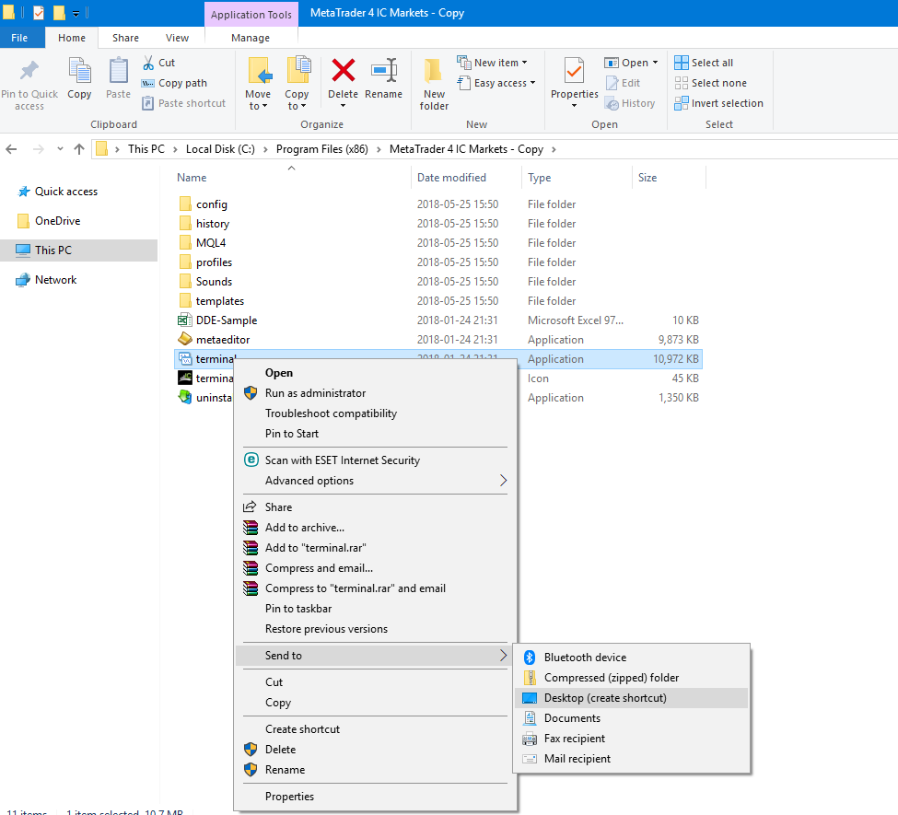Select the metaeditor application file
The width and height of the screenshot is (898, 815).
coord(223,340)
